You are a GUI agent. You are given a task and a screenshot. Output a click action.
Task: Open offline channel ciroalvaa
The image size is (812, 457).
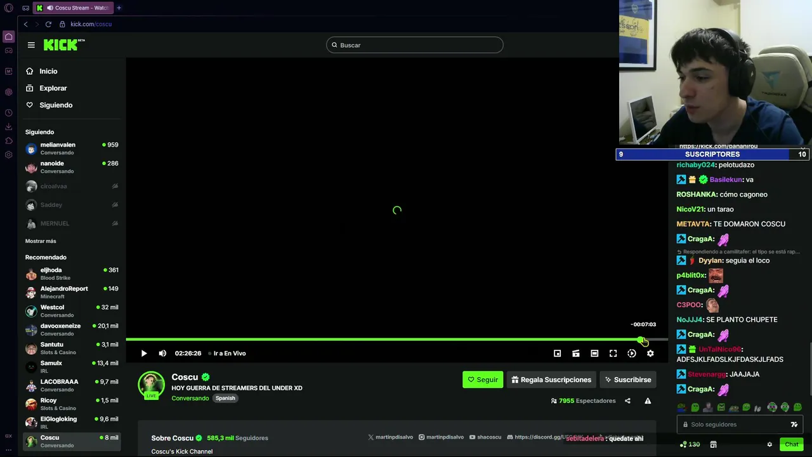[72, 186]
